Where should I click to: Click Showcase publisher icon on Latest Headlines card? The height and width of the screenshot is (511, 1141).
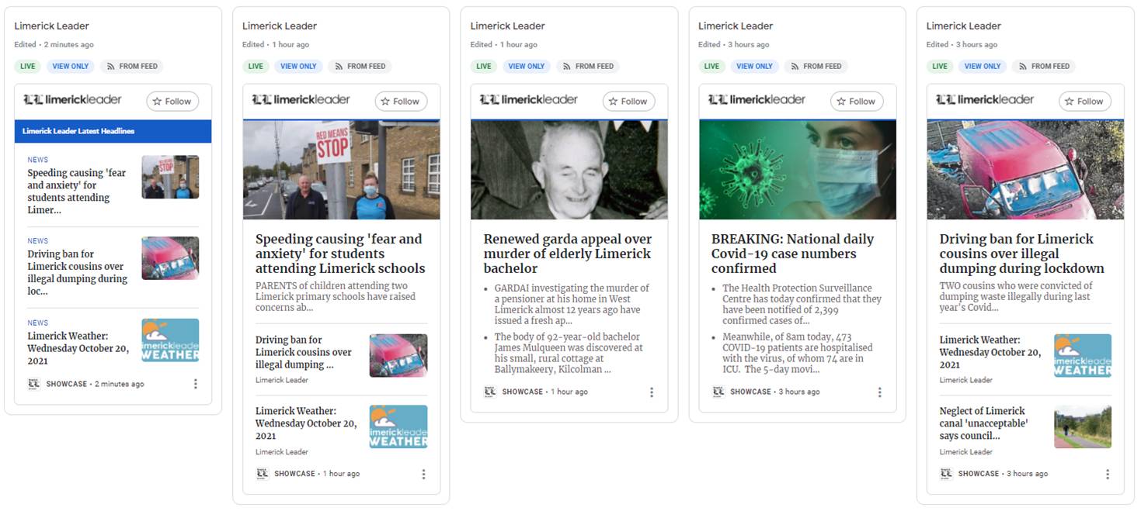33,384
